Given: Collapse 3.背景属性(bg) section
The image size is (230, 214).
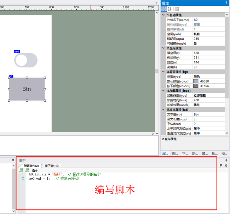Looking at the screenshot, I should pos(163,72).
